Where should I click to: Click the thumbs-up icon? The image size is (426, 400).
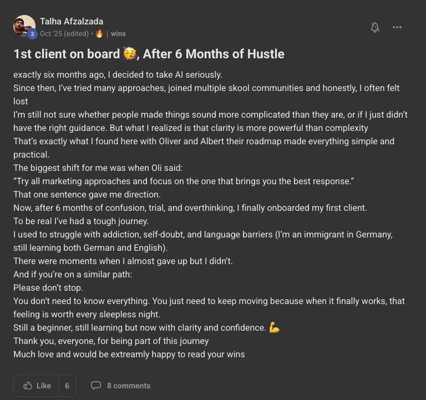click(28, 386)
